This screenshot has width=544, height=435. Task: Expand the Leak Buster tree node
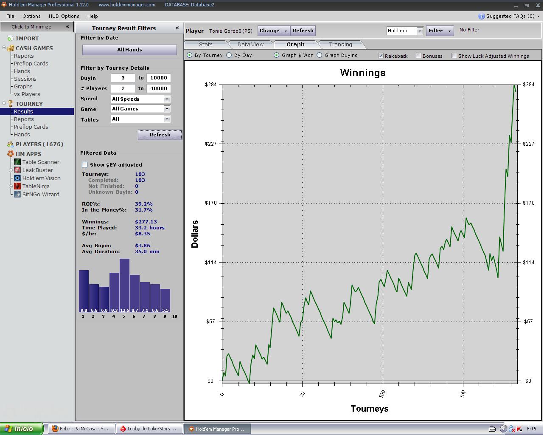11,170
